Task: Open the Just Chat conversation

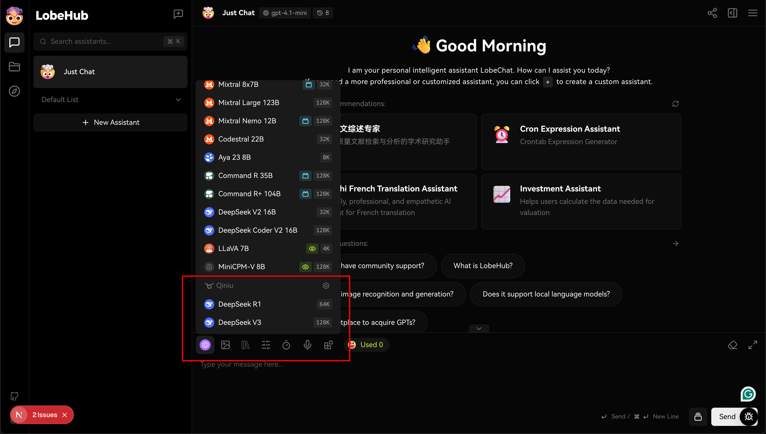Action: pyautogui.click(x=110, y=72)
